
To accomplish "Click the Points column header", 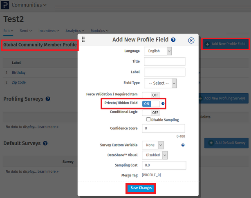I will tap(205, 117).
